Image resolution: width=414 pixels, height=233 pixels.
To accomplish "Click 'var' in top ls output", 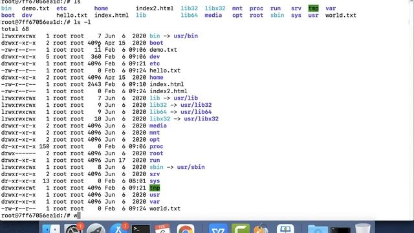I will [331, 8].
